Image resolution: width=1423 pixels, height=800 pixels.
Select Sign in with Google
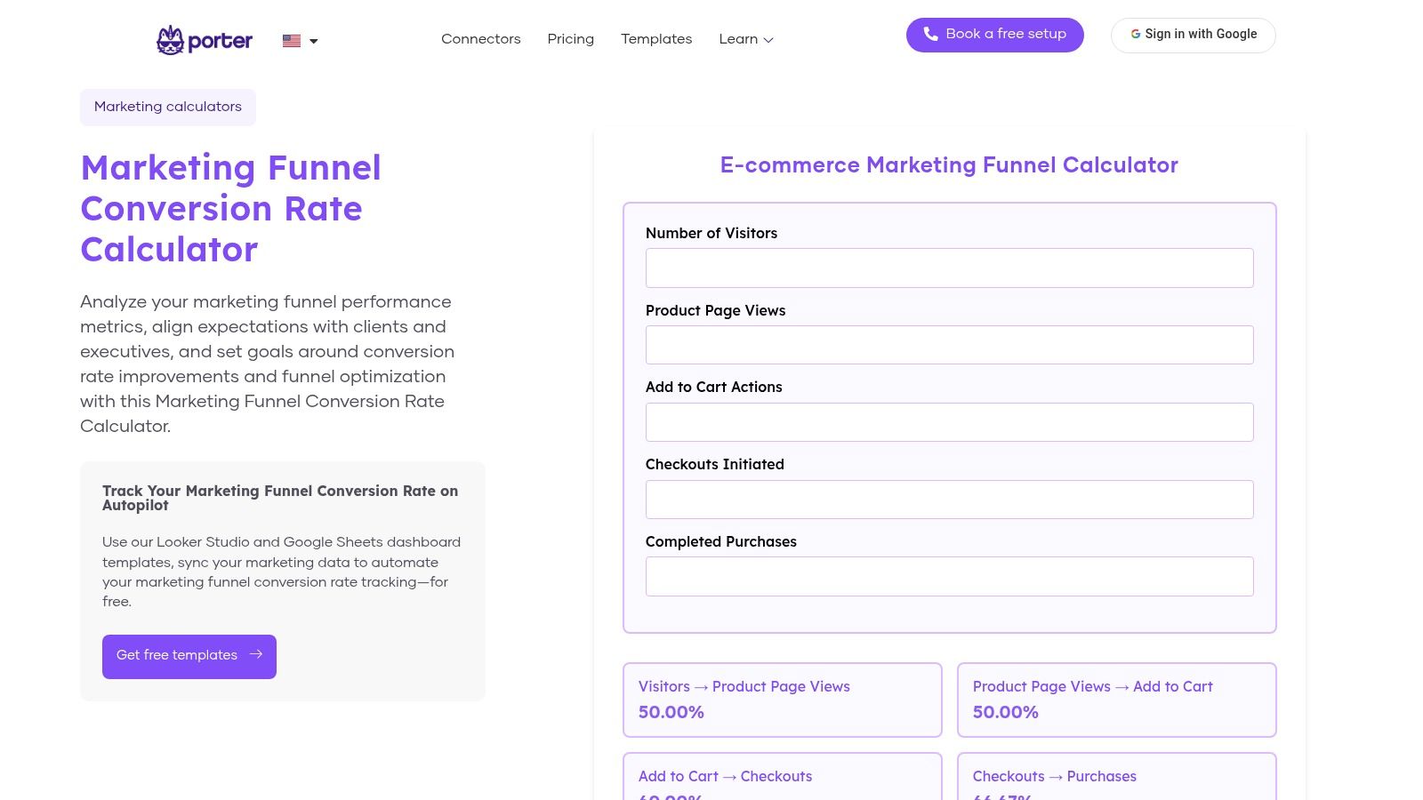(x=1193, y=34)
